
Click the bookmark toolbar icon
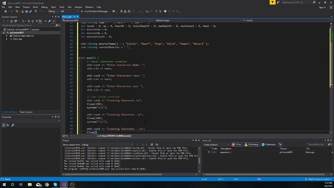pyautogui.click(x=165, y=11)
